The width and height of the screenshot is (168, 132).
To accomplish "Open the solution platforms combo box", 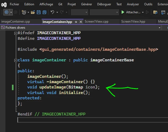I will (104, 12).
